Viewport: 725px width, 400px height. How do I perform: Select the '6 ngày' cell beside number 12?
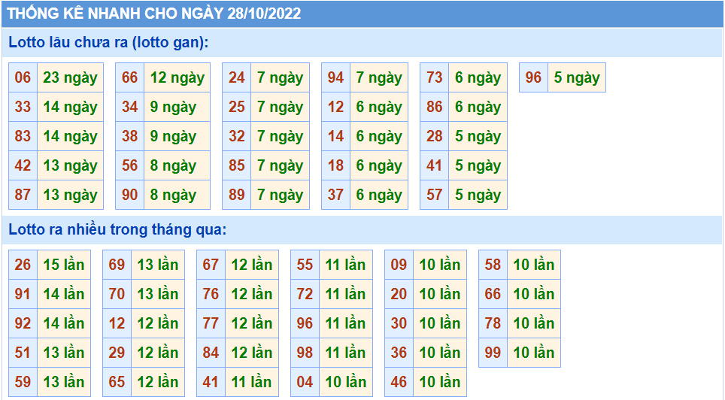pyautogui.click(x=379, y=107)
